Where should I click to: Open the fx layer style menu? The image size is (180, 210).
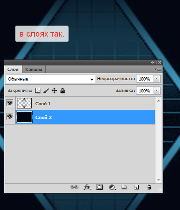pos(87,187)
